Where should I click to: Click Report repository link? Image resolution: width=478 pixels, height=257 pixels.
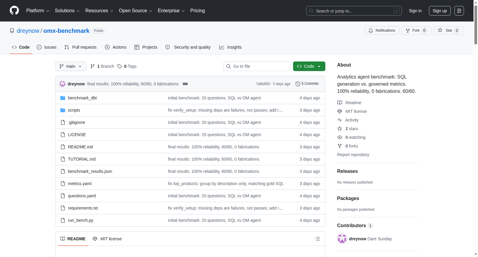click(x=353, y=155)
